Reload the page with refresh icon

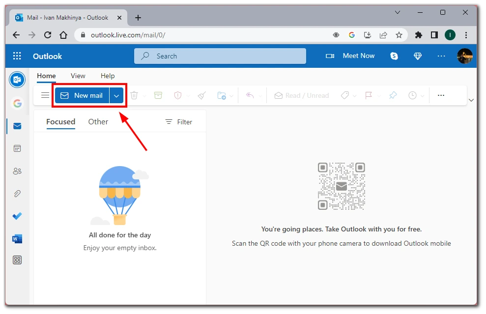(48, 35)
